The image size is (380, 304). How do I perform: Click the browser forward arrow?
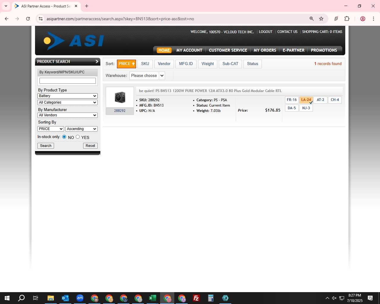[17, 19]
